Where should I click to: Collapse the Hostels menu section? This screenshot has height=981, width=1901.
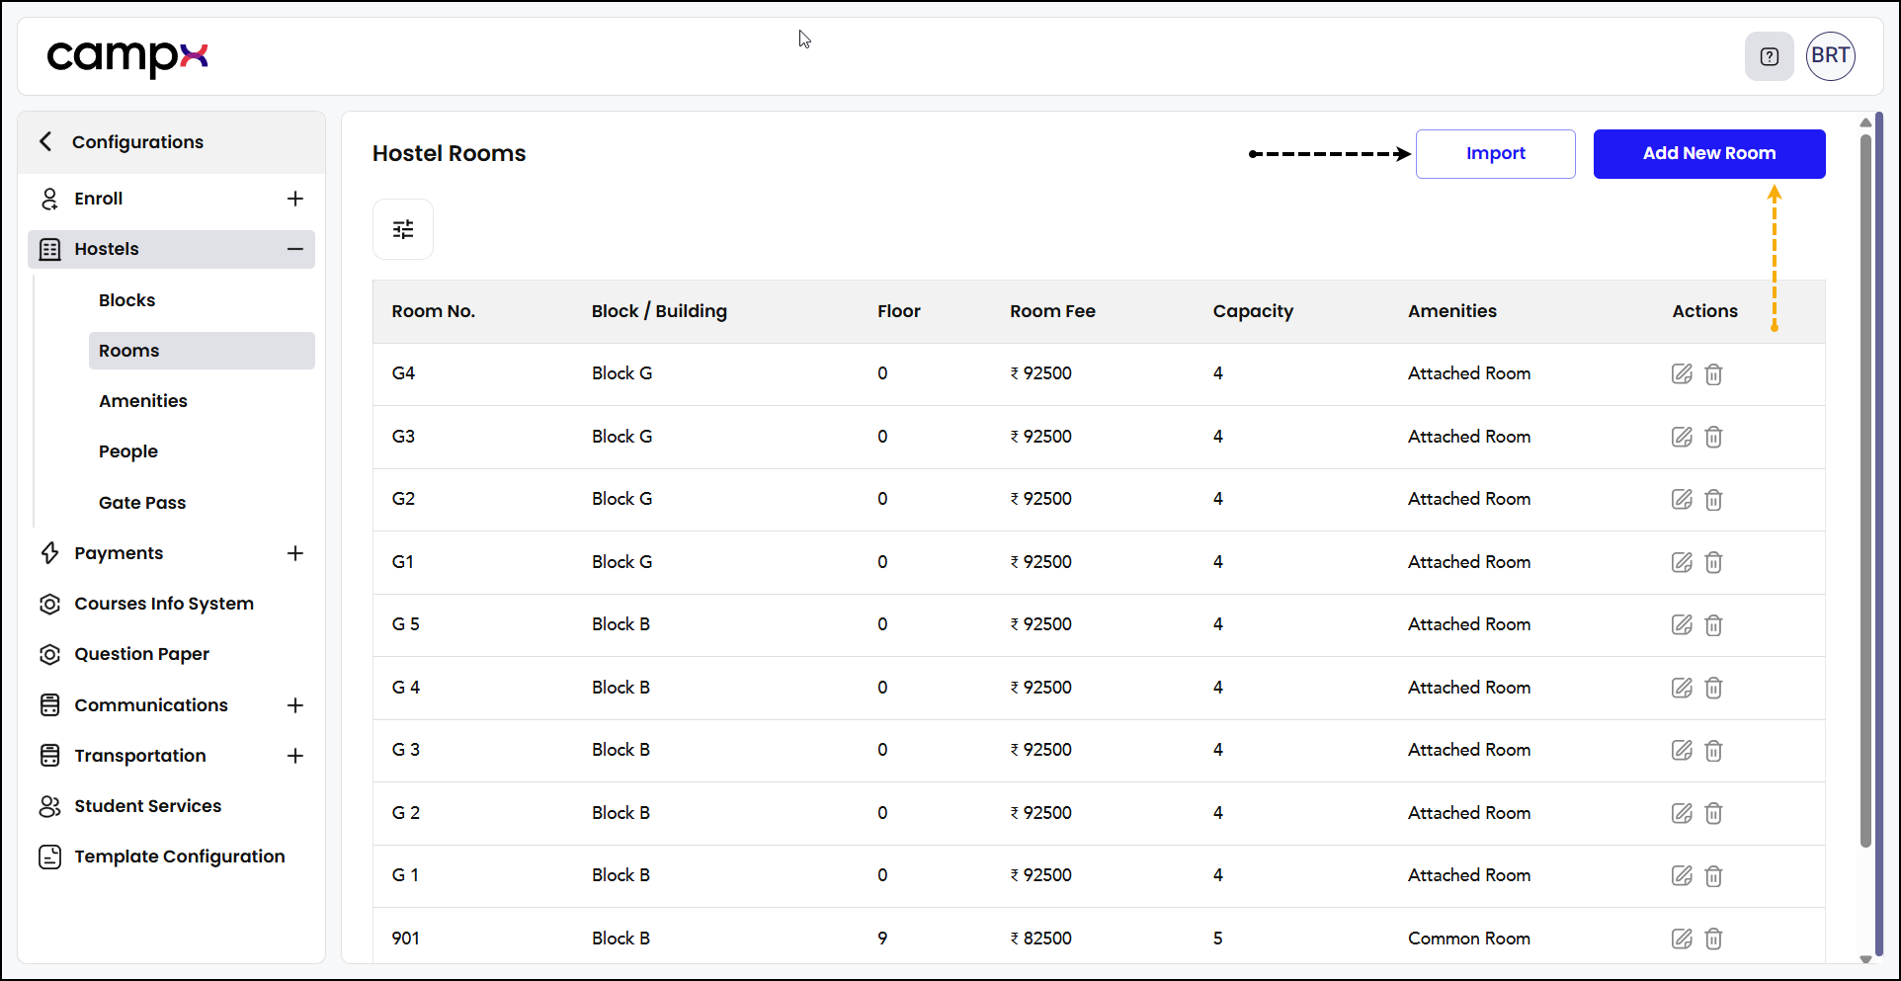[294, 249]
